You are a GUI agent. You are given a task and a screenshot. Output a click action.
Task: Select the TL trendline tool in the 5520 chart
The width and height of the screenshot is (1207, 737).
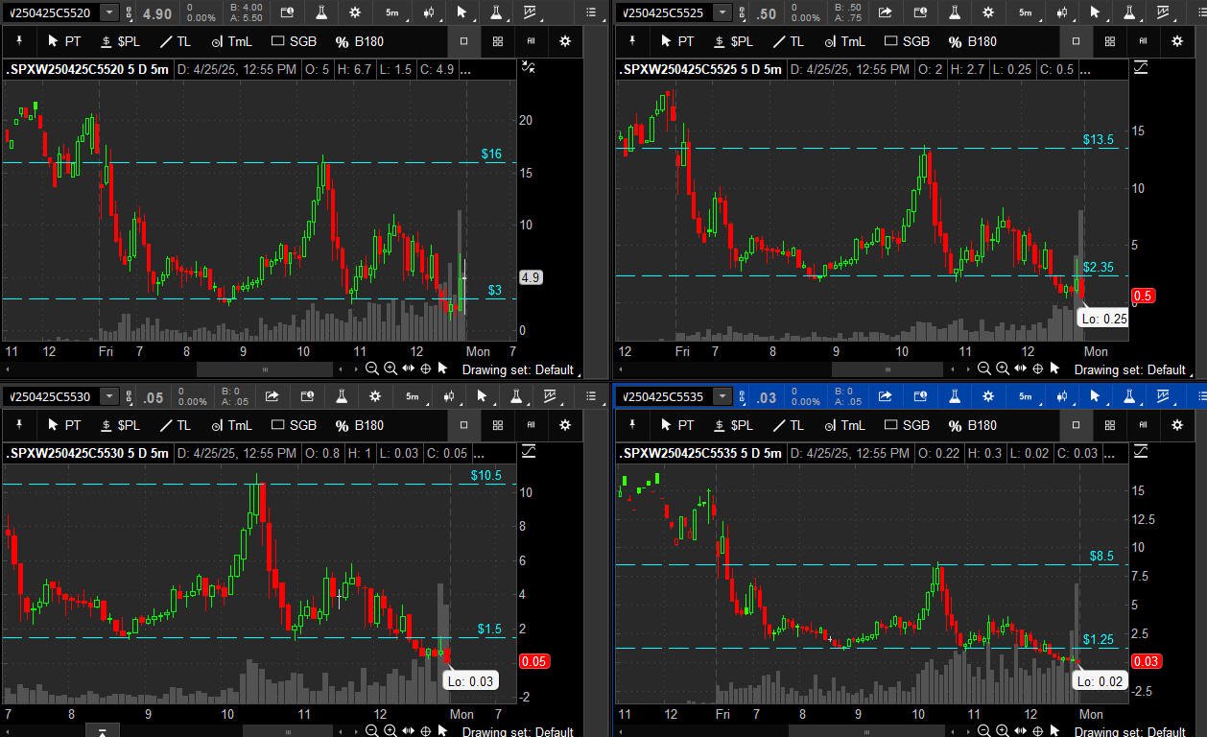[175, 41]
